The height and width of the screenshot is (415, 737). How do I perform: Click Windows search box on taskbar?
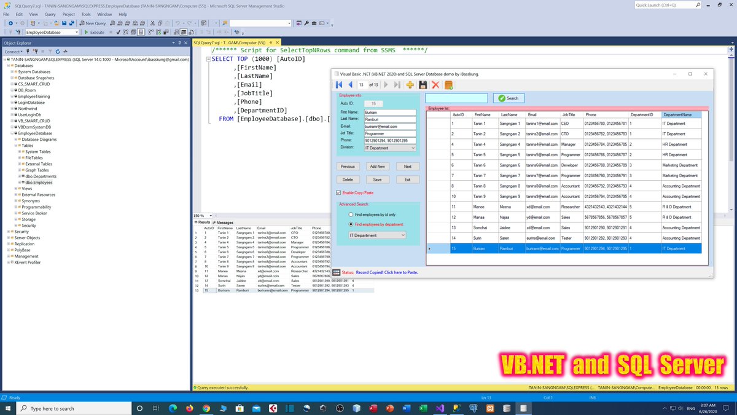coord(75,408)
